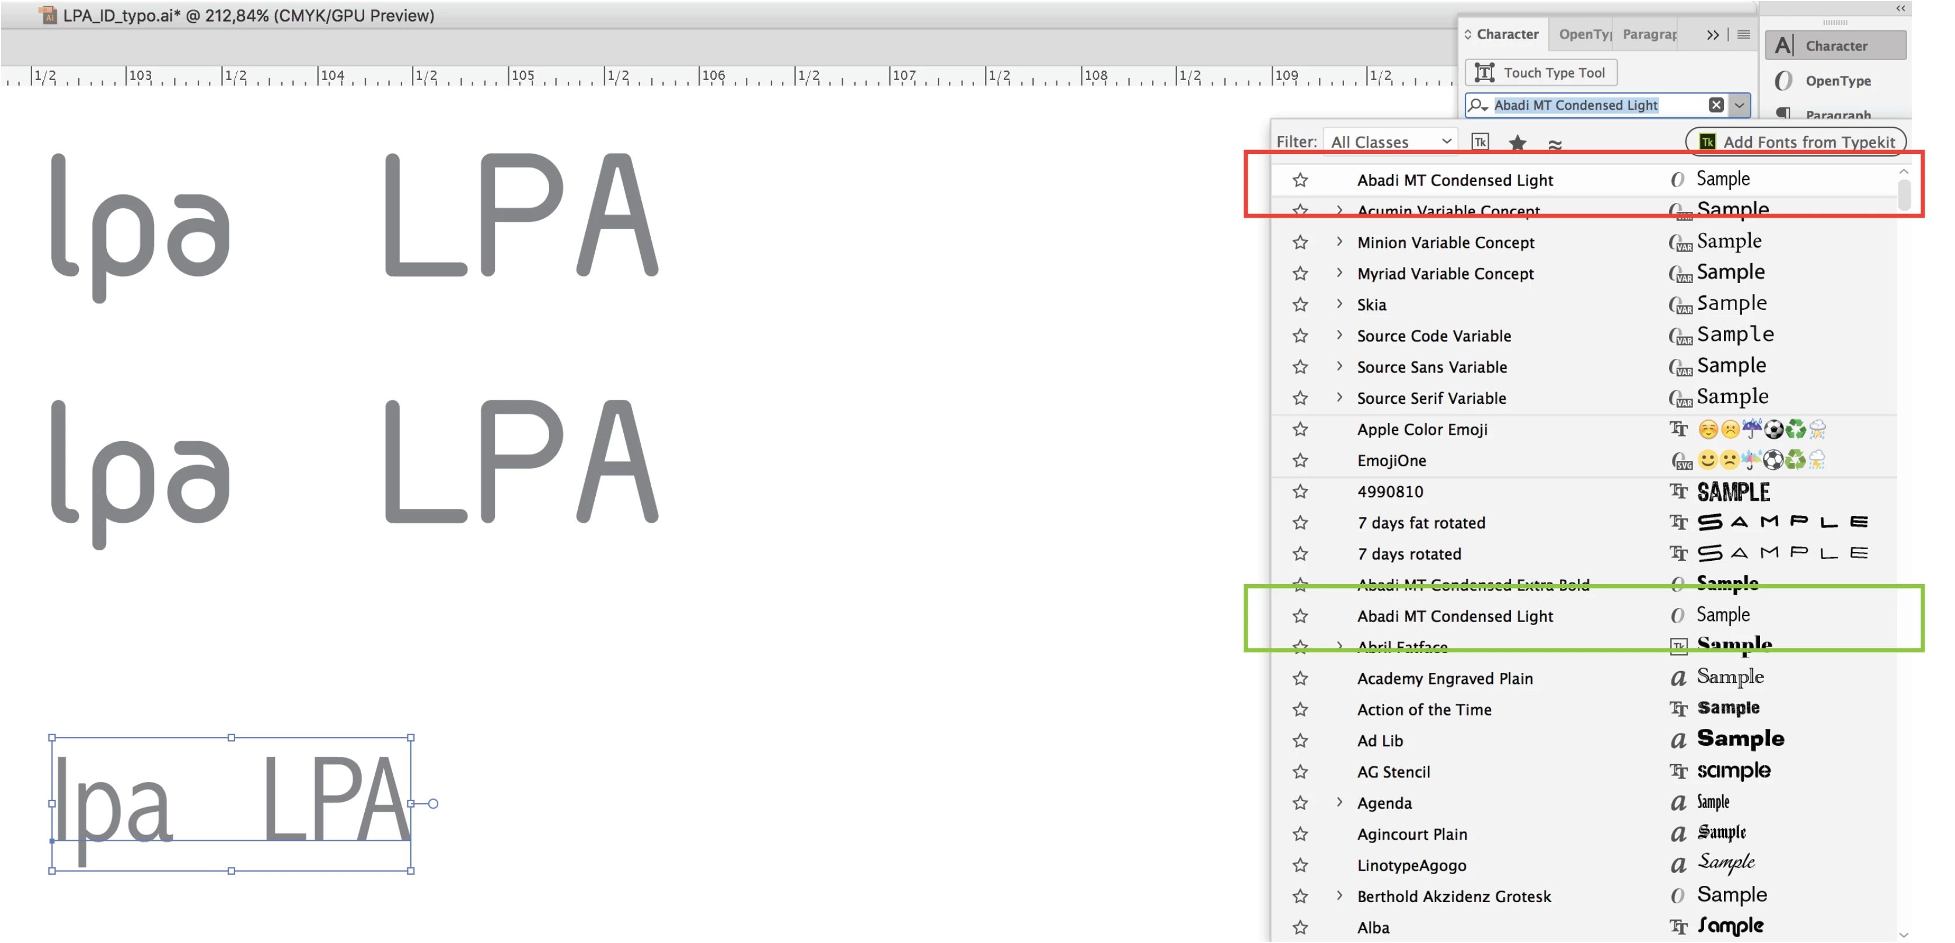The width and height of the screenshot is (1955, 943).
Task: Click the font search magnifier icon
Action: [x=1477, y=104]
